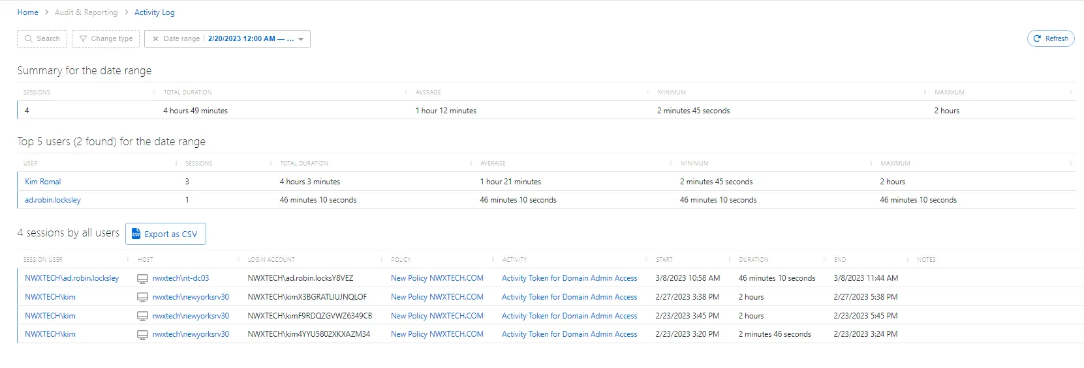Sort top users table by USER column
This screenshot has width=1084, height=368.
(x=31, y=163)
